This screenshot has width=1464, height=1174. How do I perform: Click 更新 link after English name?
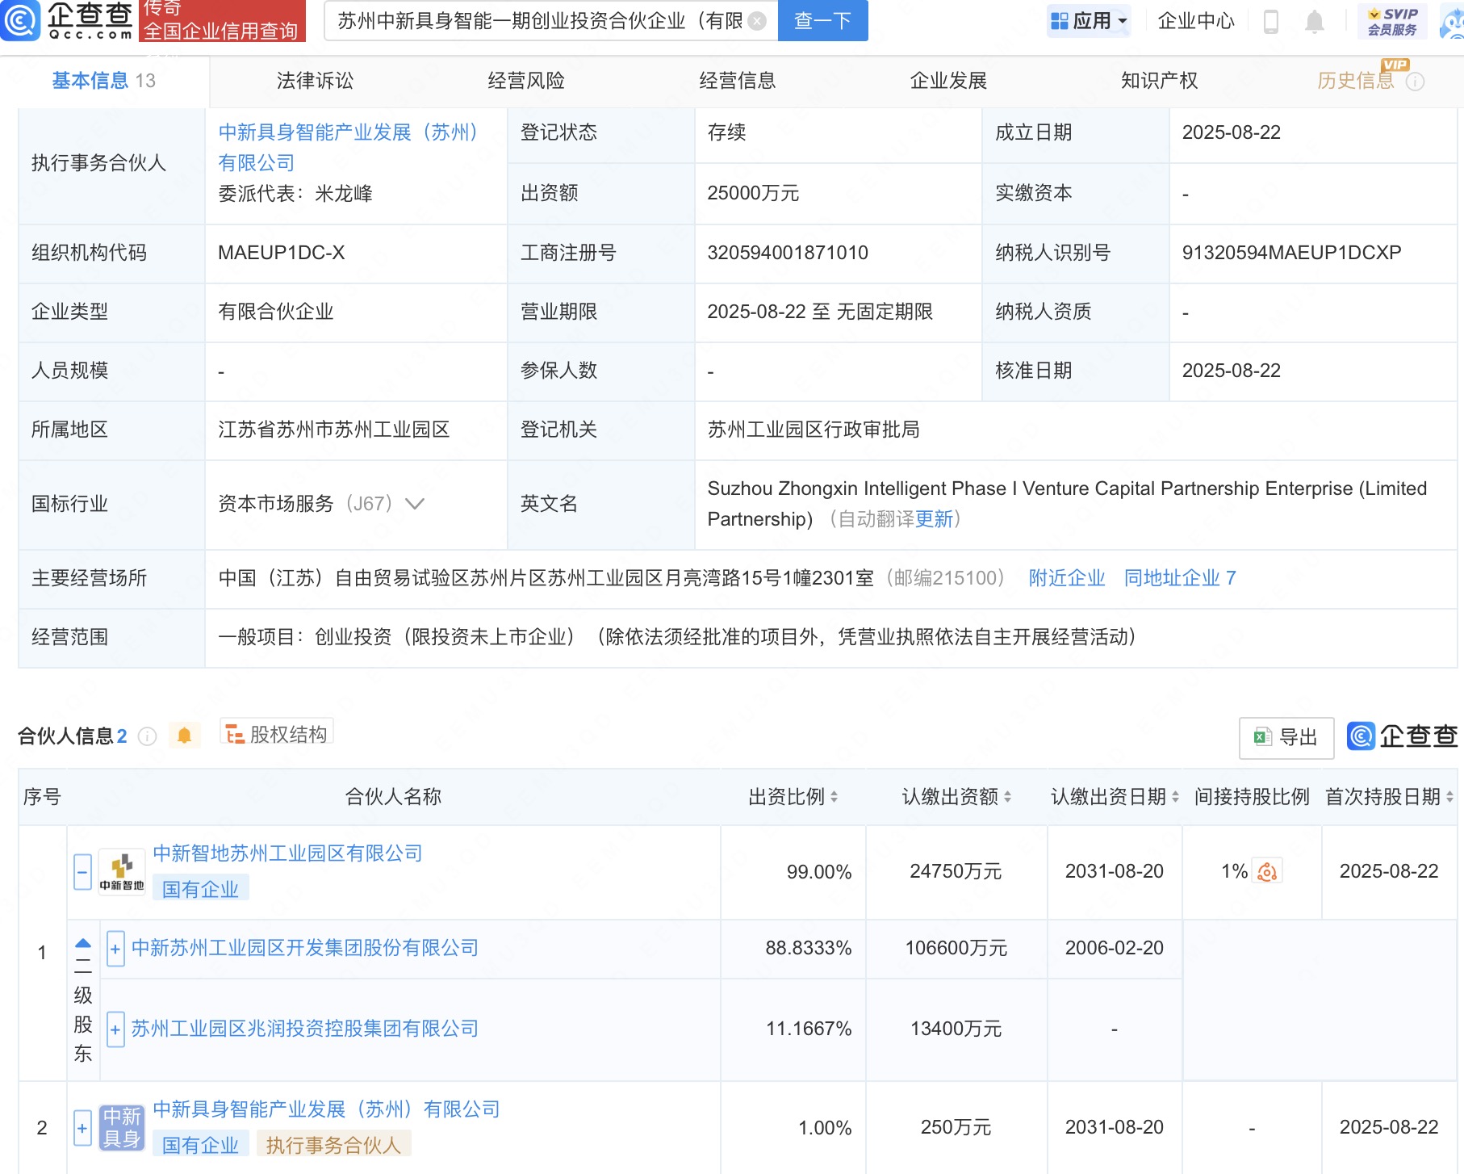tap(935, 519)
